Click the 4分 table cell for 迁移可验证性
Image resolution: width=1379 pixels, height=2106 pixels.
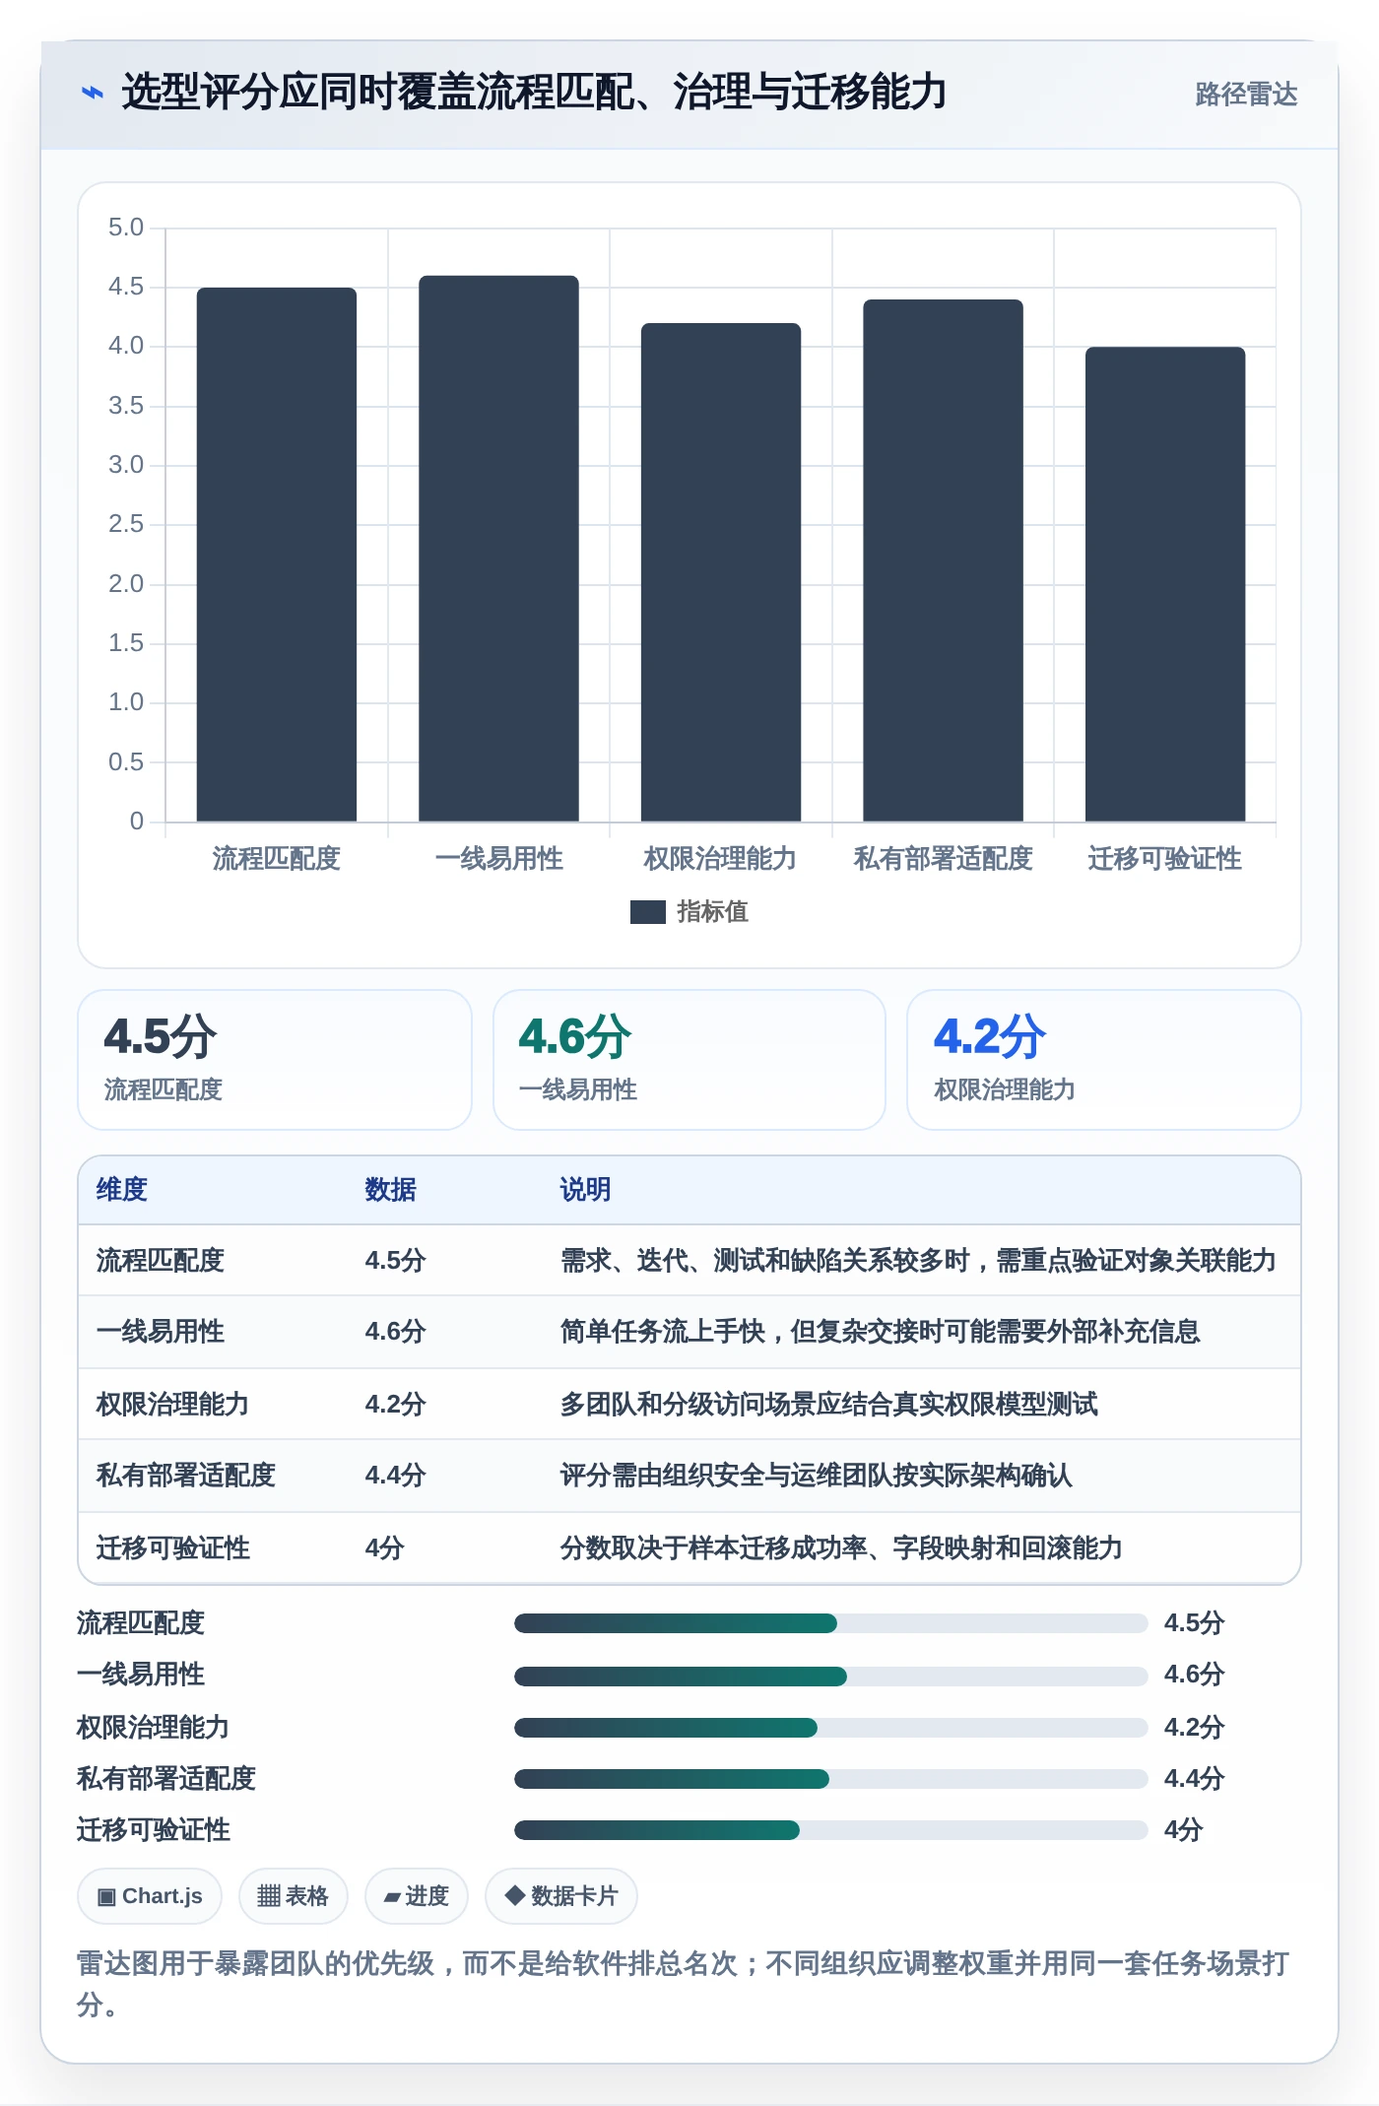384,1548
